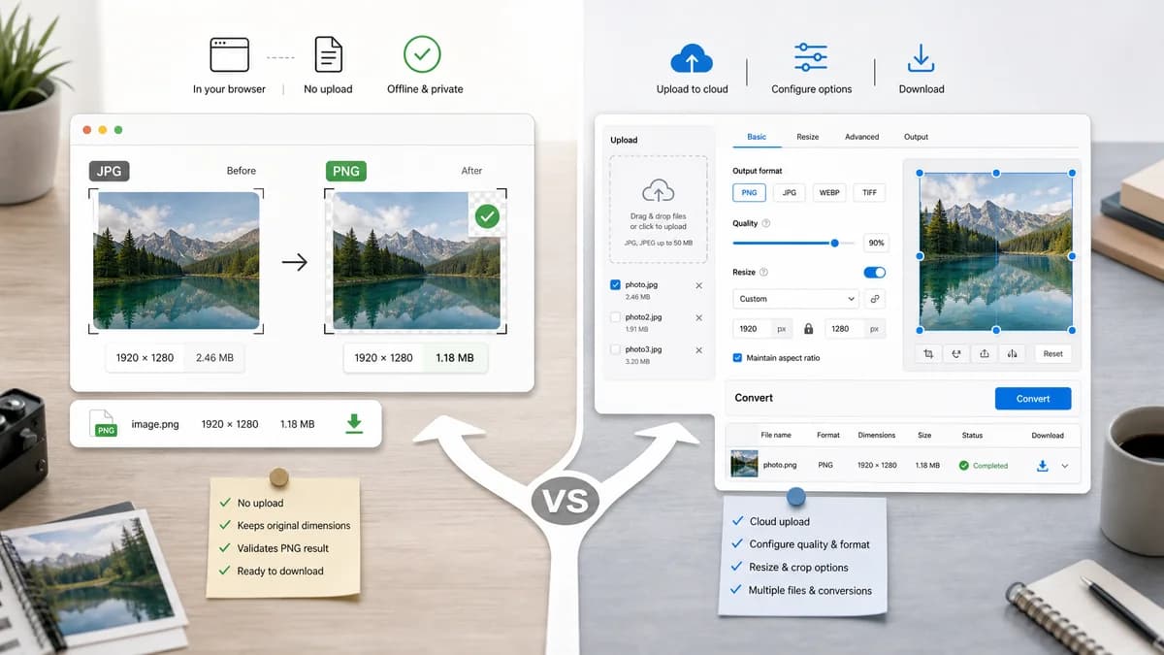Turn off the Resize toggle switch

(x=874, y=273)
